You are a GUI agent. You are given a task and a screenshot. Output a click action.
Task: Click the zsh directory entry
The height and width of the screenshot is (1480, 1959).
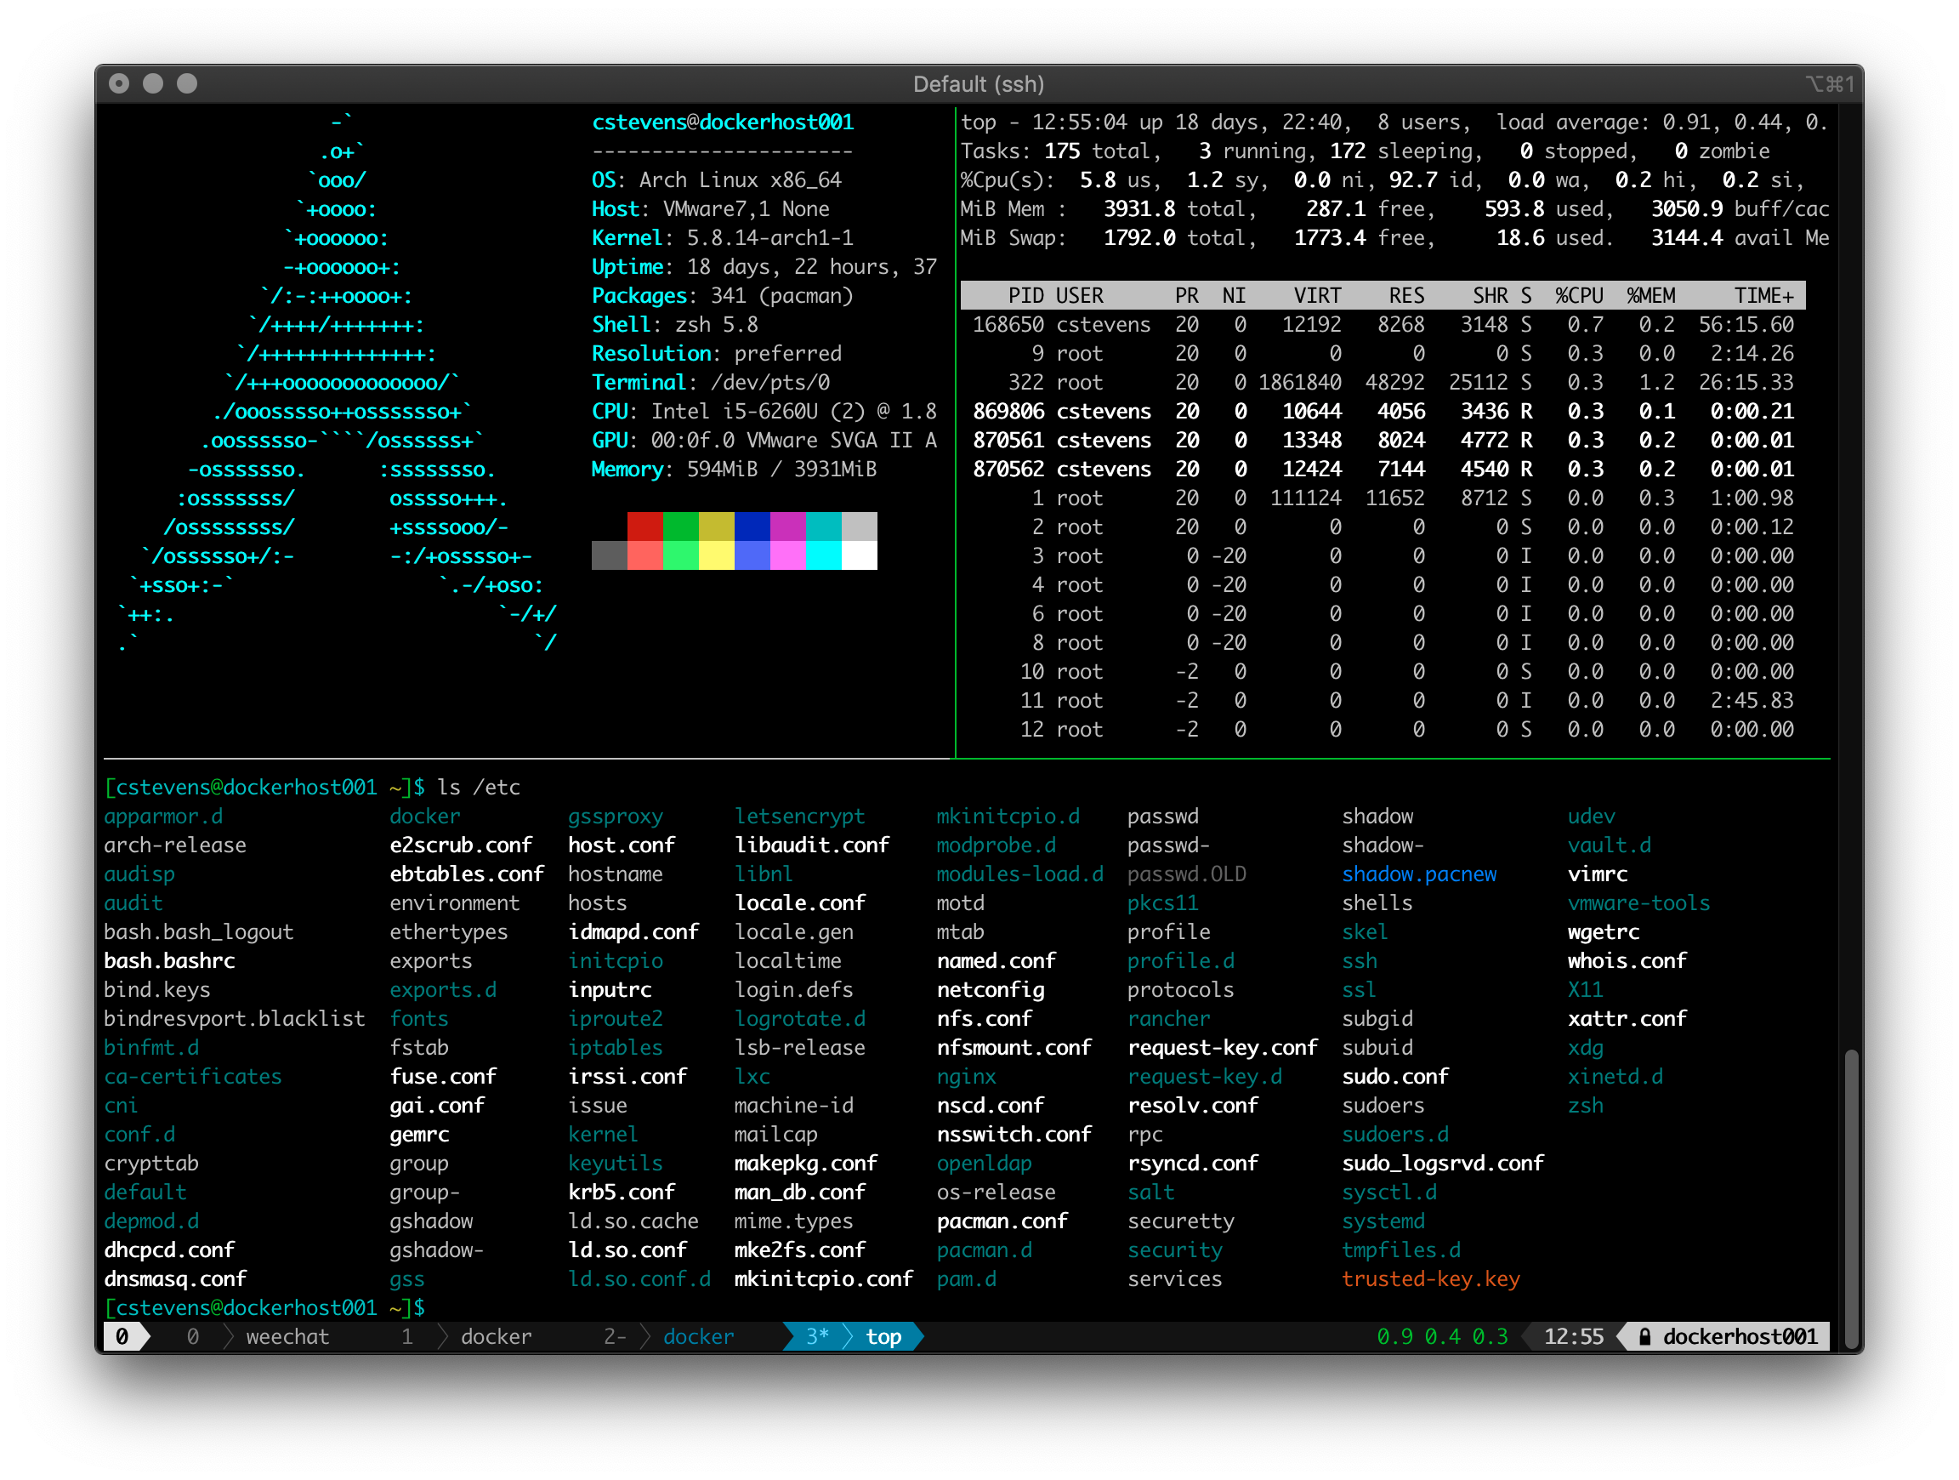tap(1584, 1104)
